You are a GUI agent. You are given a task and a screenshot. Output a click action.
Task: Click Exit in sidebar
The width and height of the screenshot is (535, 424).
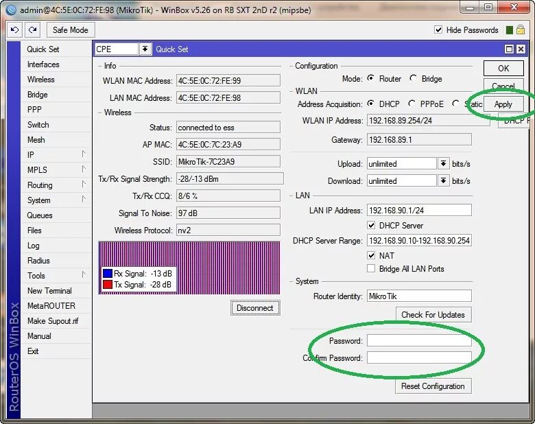(56, 351)
